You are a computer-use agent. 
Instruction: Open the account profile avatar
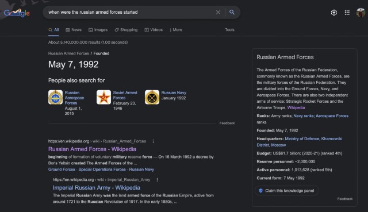coord(361,13)
